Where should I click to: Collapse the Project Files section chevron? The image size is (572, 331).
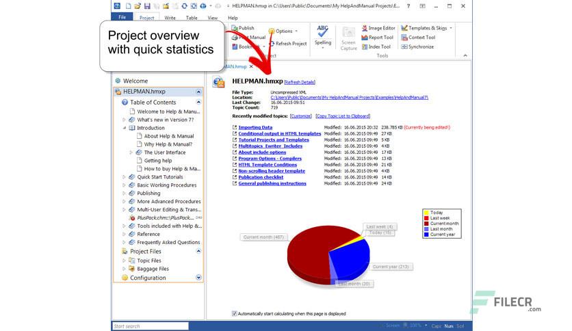[x=198, y=251]
